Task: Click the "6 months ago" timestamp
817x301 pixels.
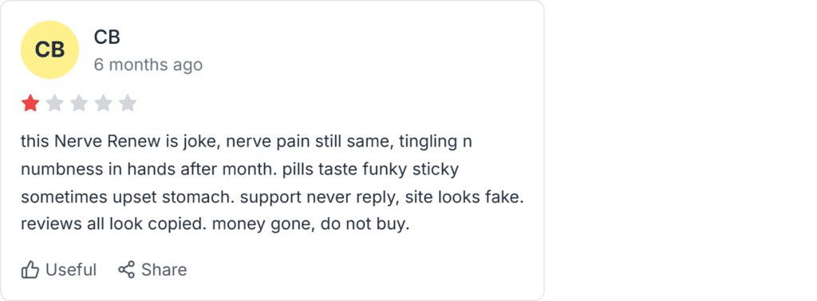Action: point(148,65)
